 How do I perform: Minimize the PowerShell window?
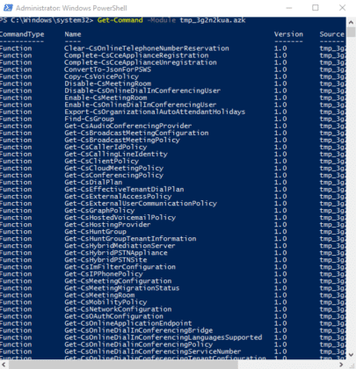[x=289, y=8]
